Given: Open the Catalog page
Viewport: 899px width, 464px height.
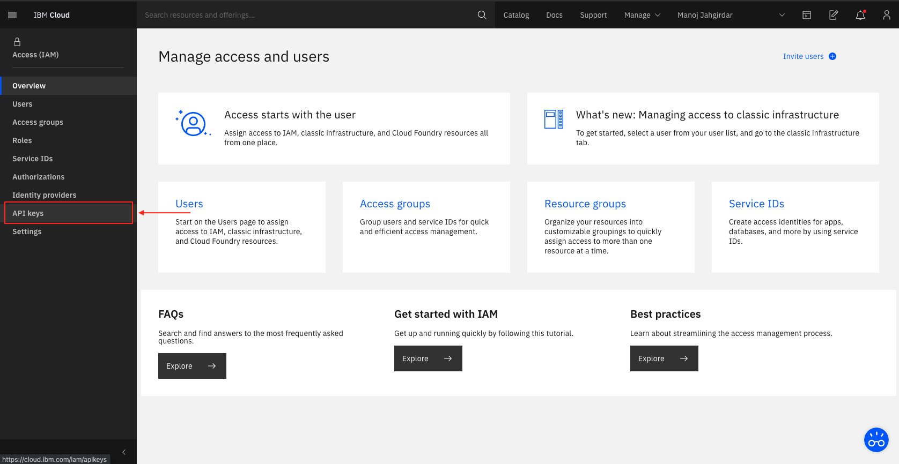Looking at the screenshot, I should (x=516, y=15).
